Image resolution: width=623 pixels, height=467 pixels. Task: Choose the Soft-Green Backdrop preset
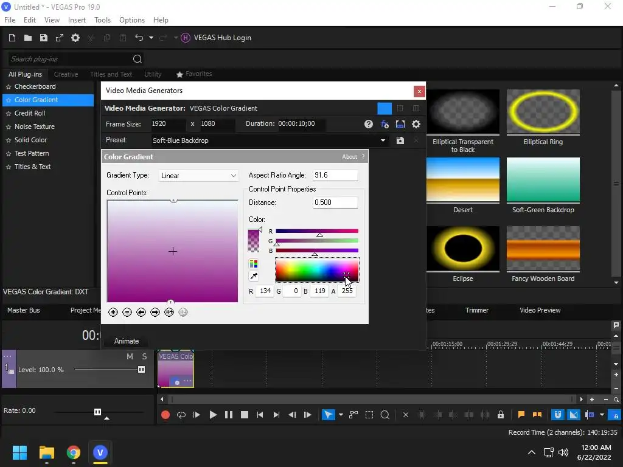pos(543,180)
